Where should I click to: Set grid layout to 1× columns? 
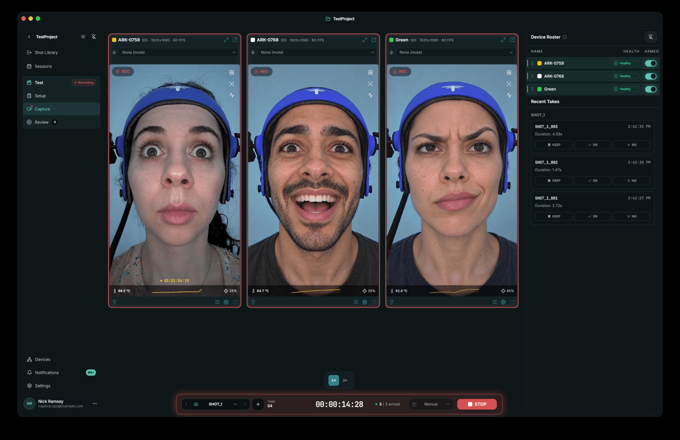pos(334,381)
